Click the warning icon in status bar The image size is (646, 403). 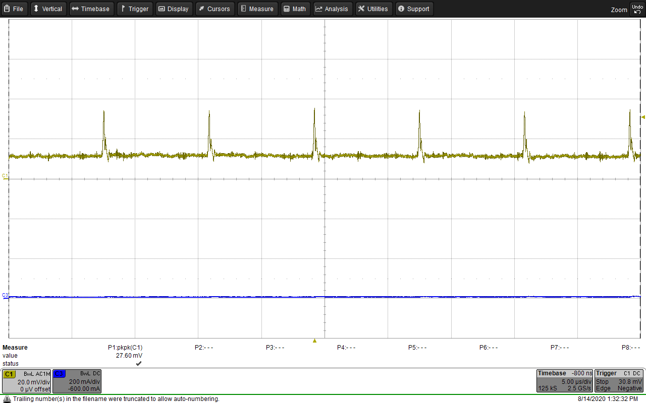click(7, 399)
